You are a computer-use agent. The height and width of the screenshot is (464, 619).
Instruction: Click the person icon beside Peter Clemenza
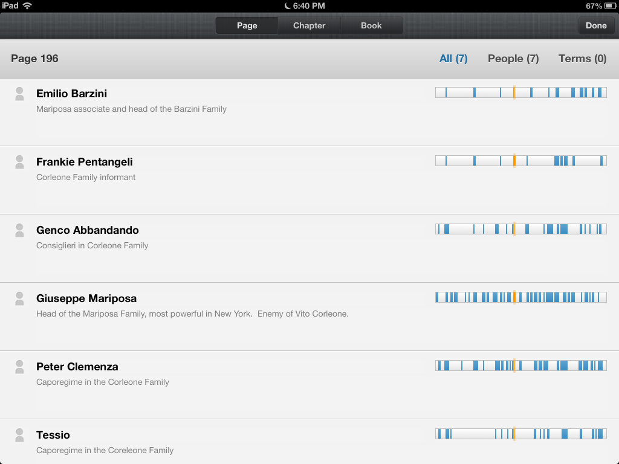pyautogui.click(x=19, y=367)
